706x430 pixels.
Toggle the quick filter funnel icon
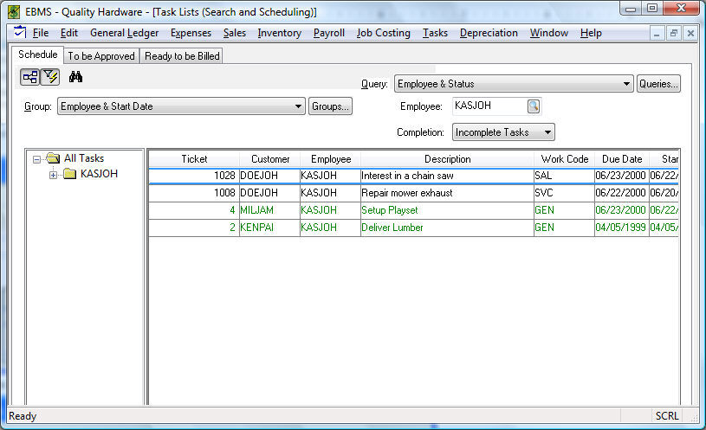(49, 78)
